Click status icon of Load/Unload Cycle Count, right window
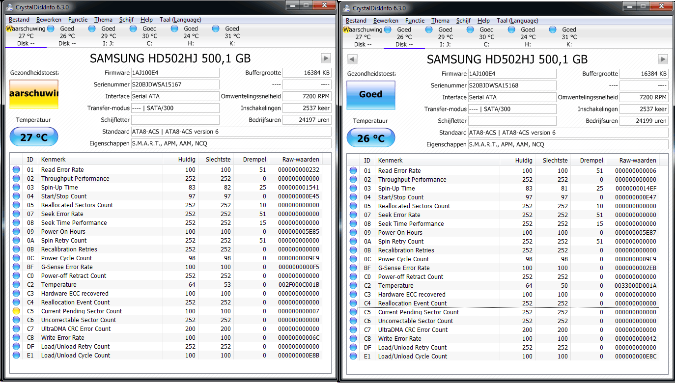This screenshot has width=676, height=384. click(x=353, y=357)
